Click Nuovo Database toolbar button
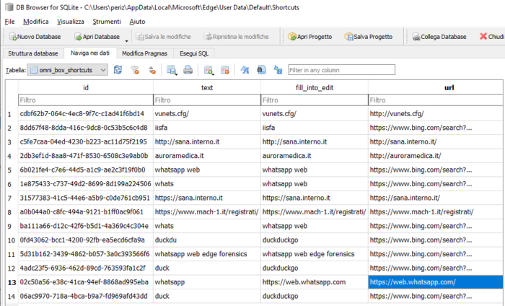Screen dimensions: 505x306 tap(35, 37)
